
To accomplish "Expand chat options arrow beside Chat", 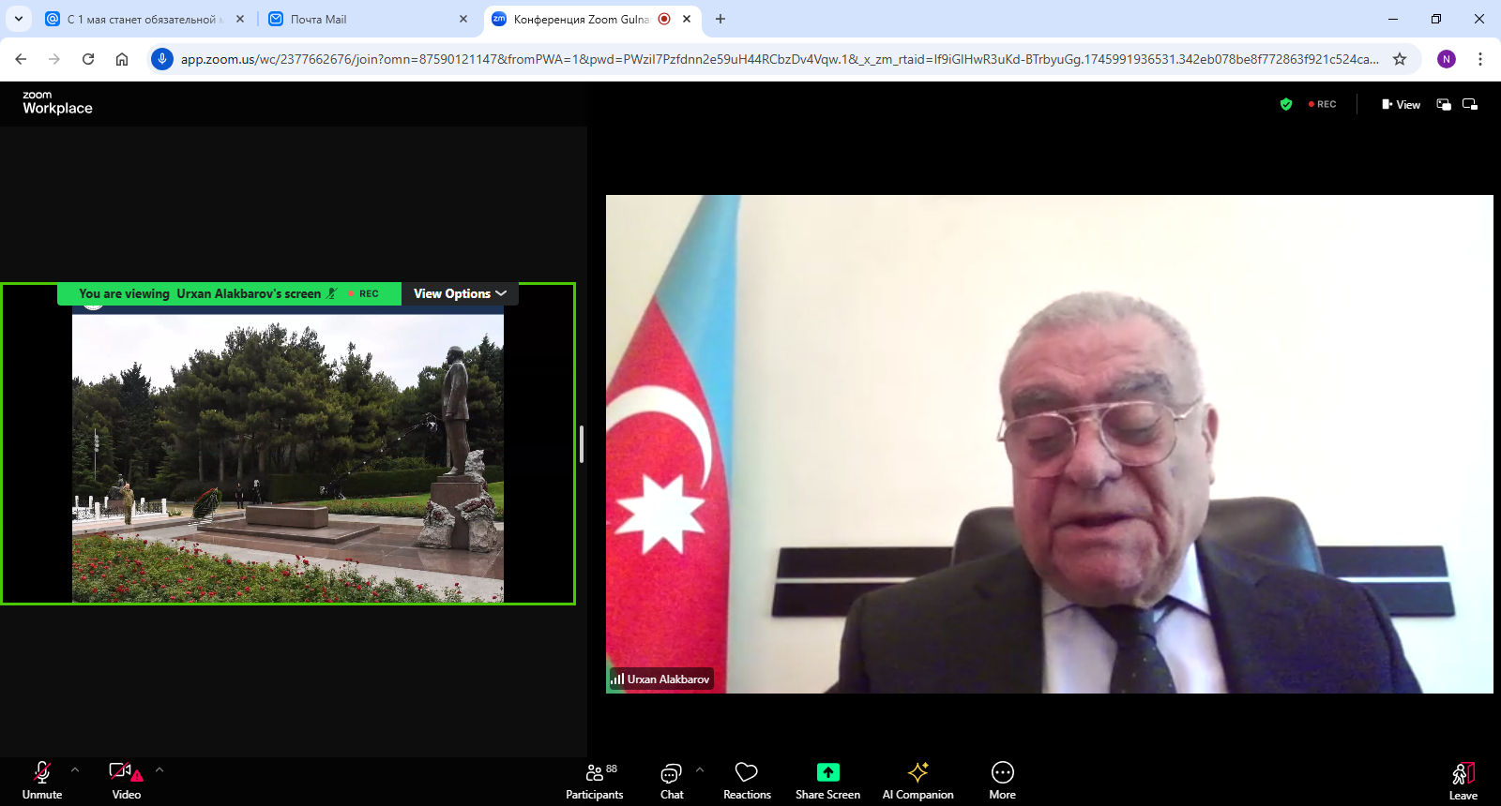I will (700, 770).
